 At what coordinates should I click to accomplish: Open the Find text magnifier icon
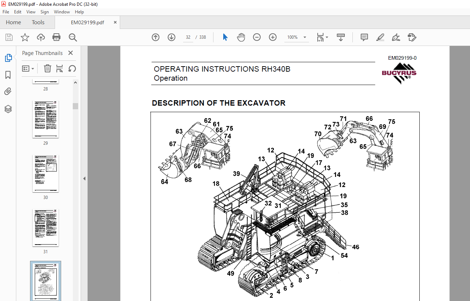(73, 37)
